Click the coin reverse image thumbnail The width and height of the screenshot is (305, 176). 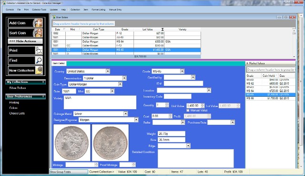click(x=110, y=143)
